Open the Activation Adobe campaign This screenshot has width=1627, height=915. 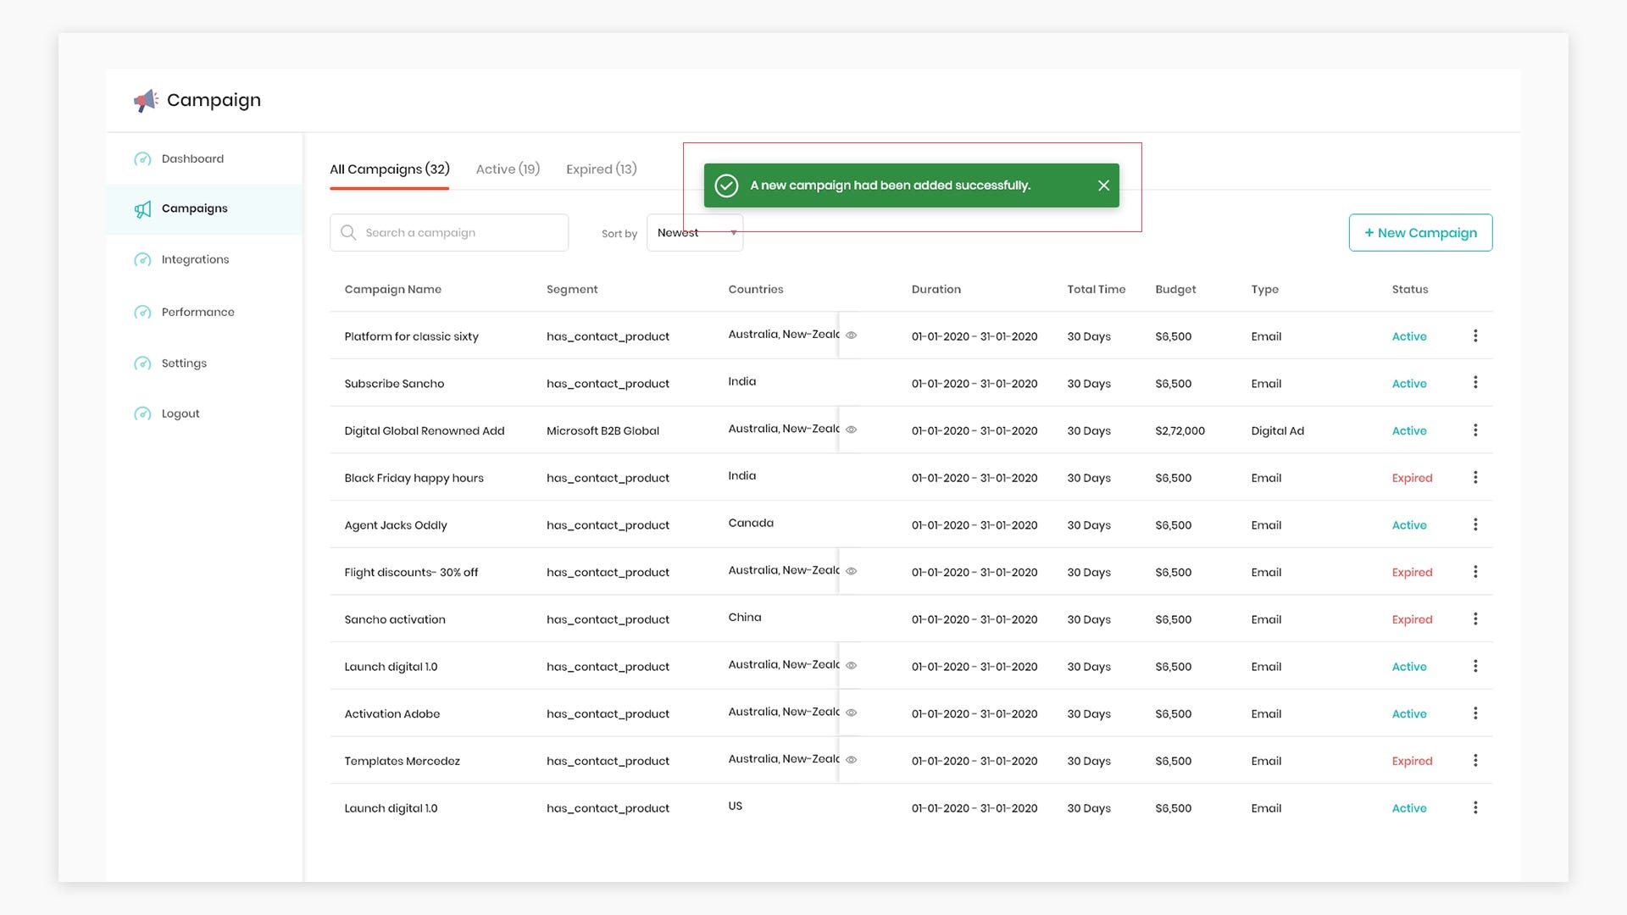click(x=391, y=714)
